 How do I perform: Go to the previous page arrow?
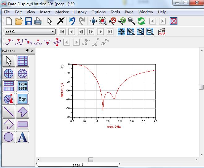coord(72,32)
